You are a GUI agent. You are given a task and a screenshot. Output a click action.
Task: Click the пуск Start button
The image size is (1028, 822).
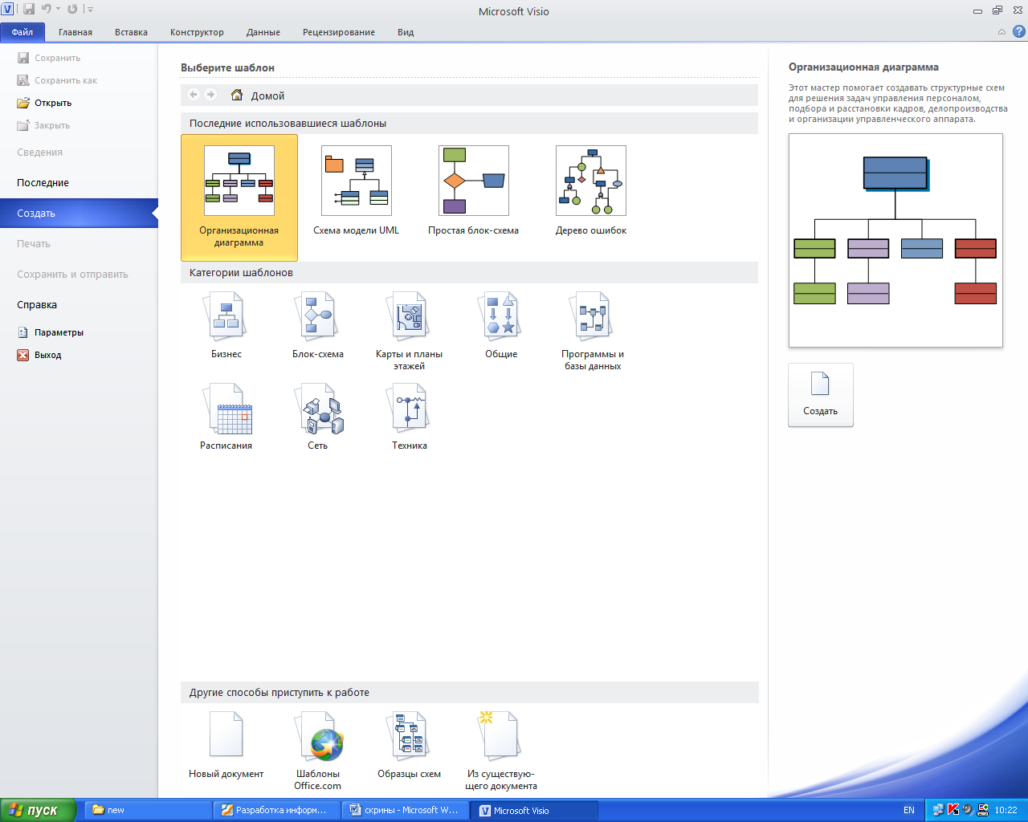[x=39, y=810]
